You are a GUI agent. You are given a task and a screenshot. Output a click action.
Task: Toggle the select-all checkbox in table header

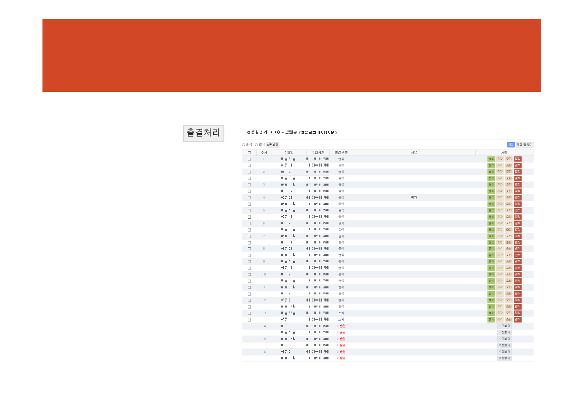point(249,153)
